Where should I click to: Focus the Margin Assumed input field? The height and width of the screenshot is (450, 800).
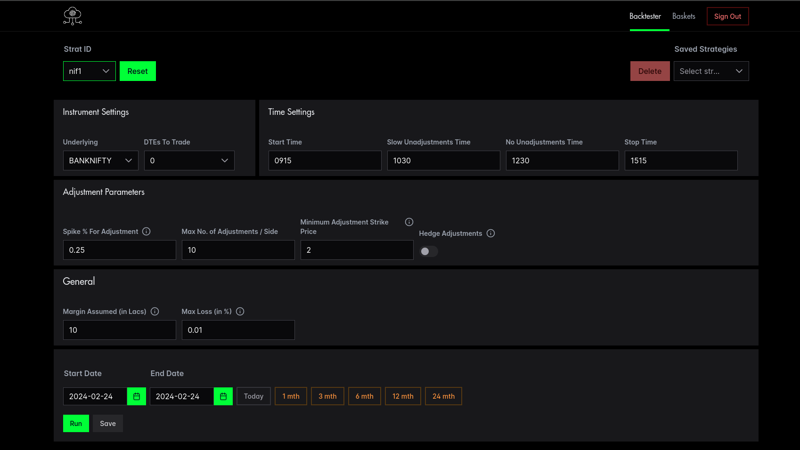(120, 330)
